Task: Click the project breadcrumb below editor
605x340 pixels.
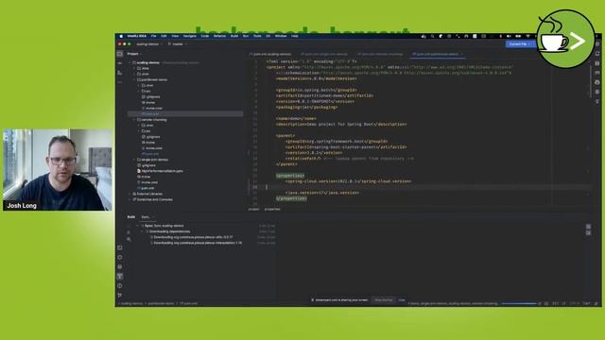Action: 254,210
